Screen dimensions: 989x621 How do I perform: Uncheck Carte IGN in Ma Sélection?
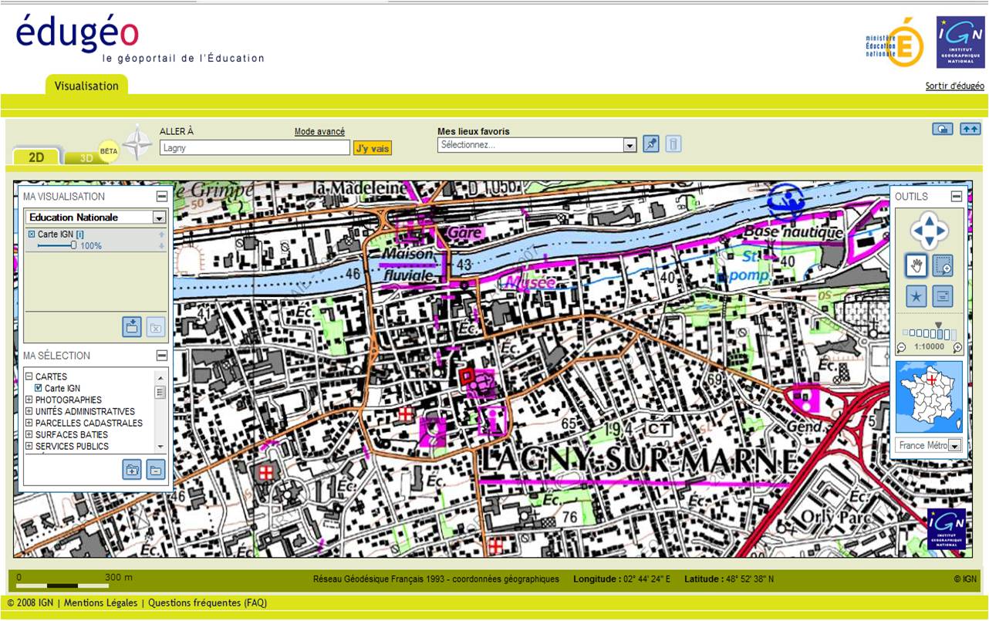[x=38, y=389]
